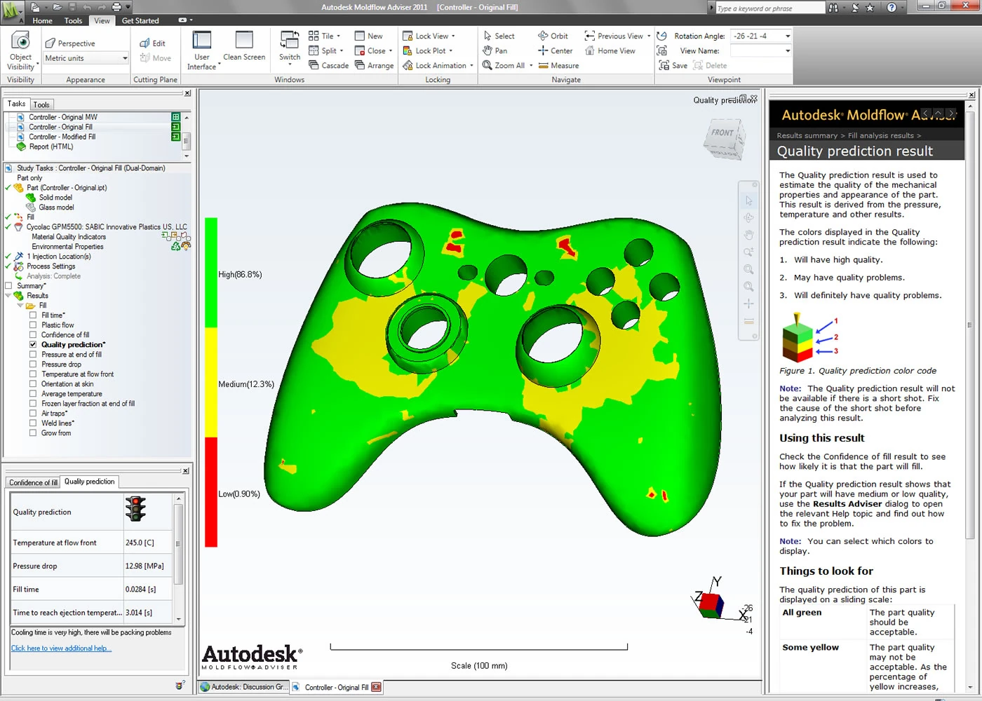Viewport: 982px width, 701px height.
Task: Save the current viewpoint
Action: pyautogui.click(x=673, y=65)
